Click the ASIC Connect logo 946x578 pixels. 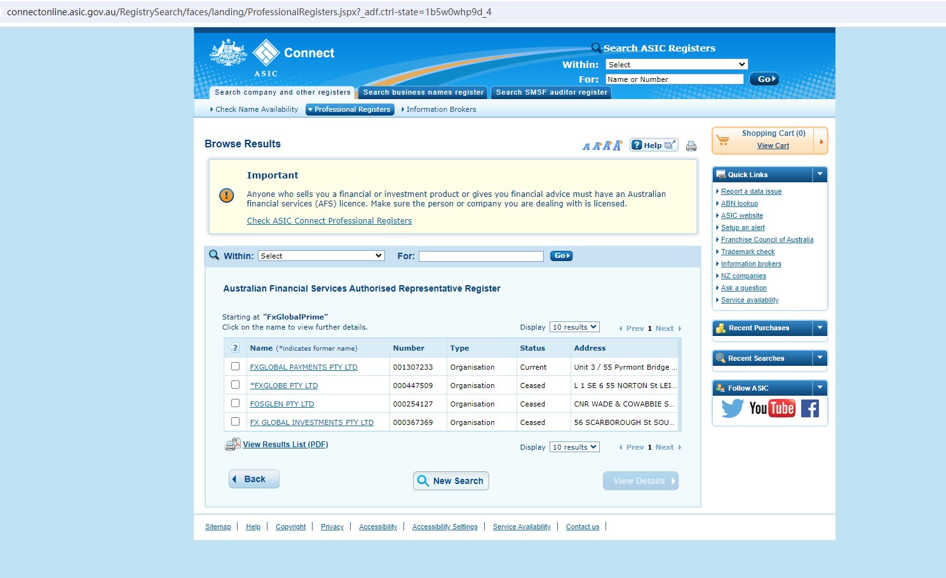[272, 58]
